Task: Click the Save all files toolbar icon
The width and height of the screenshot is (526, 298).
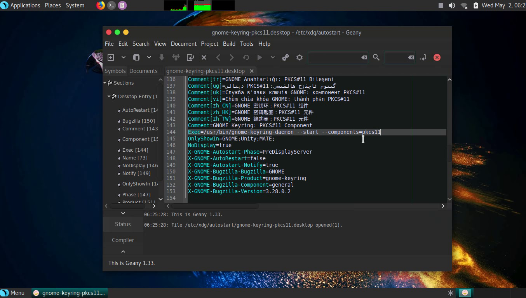Action: [176, 57]
